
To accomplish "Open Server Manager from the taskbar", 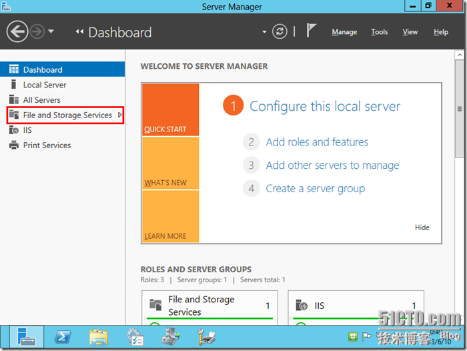I will click(x=27, y=337).
